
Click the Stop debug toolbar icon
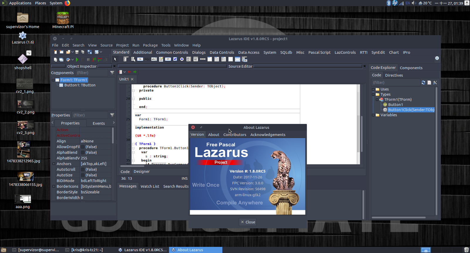coord(88,60)
